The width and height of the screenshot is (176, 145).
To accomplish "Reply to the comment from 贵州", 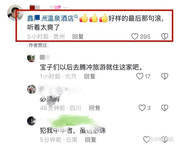I will (78, 37).
